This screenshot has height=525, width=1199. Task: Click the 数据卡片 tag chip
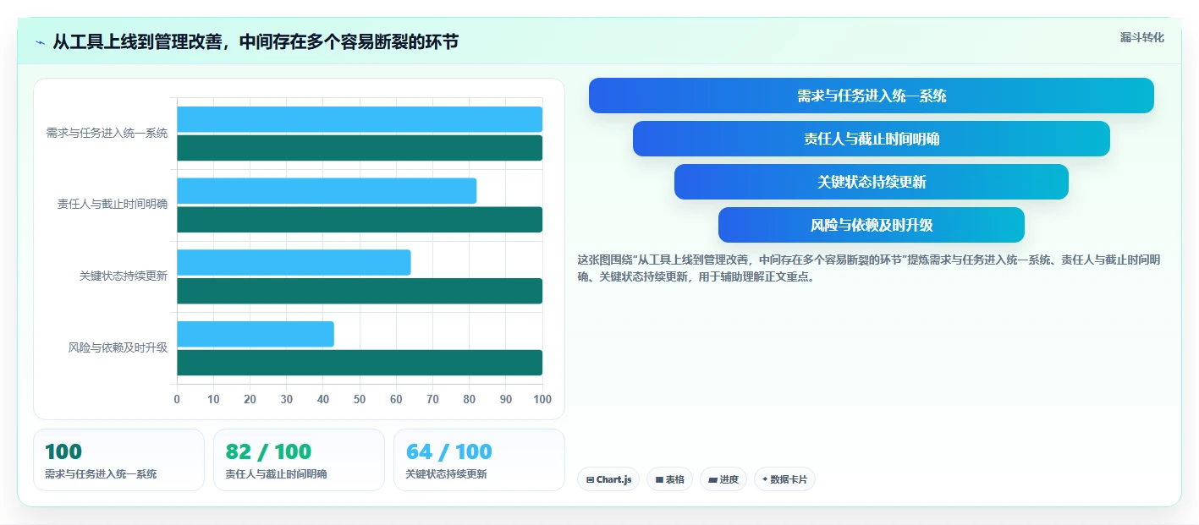784,479
